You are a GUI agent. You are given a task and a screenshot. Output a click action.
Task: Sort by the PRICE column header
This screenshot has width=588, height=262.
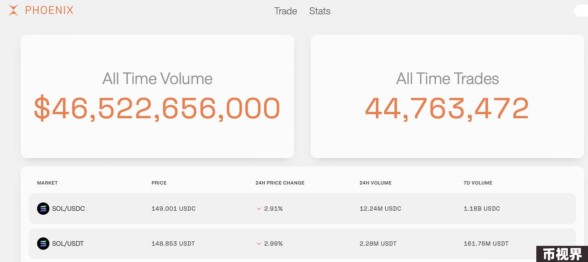pos(159,183)
